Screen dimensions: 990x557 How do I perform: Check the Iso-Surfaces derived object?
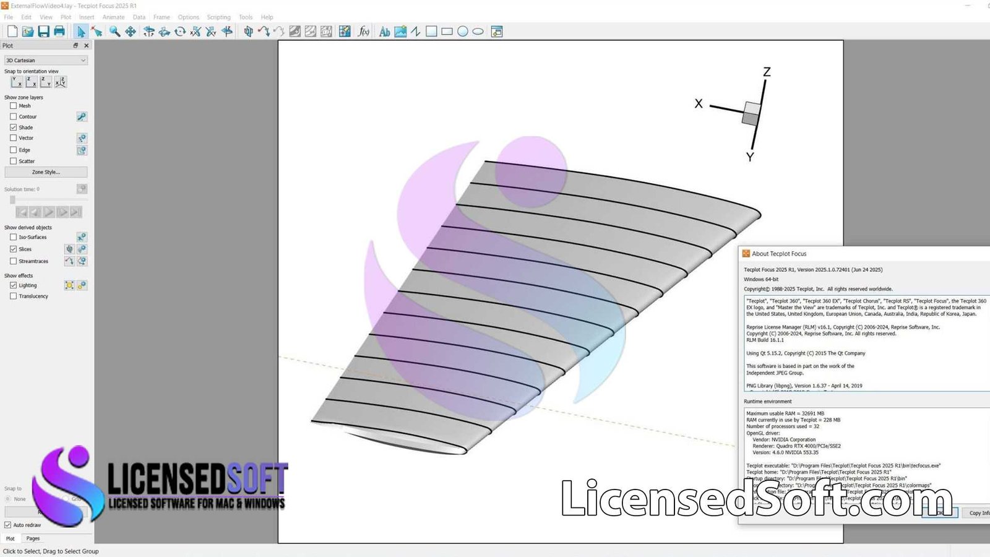tap(13, 237)
